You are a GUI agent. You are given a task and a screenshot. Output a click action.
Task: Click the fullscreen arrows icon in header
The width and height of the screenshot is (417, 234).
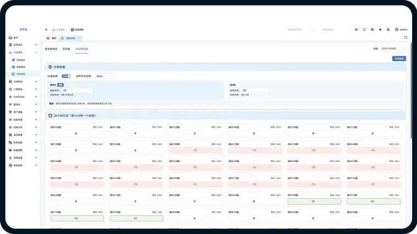pyautogui.click(x=364, y=30)
